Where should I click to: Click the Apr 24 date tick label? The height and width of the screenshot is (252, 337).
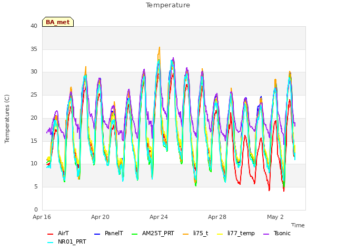click(158, 217)
